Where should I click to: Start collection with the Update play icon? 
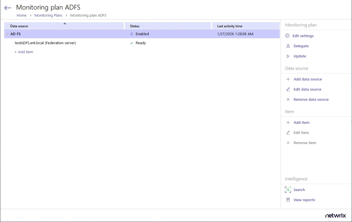click(288, 56)
